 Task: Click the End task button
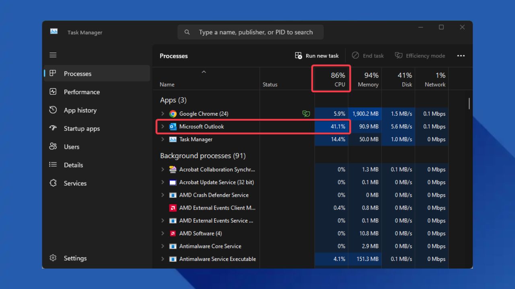click(x=368, y=55)
